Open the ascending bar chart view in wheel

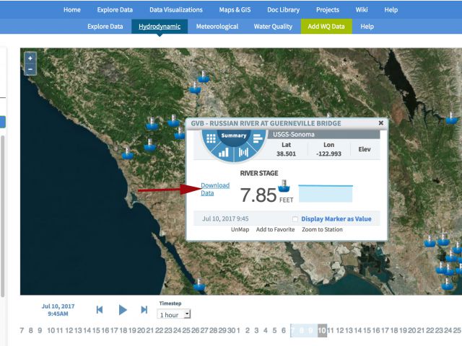(224, 152)
